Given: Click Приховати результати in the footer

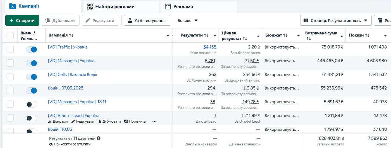Looking at the screenshot, I should point(70,144).
